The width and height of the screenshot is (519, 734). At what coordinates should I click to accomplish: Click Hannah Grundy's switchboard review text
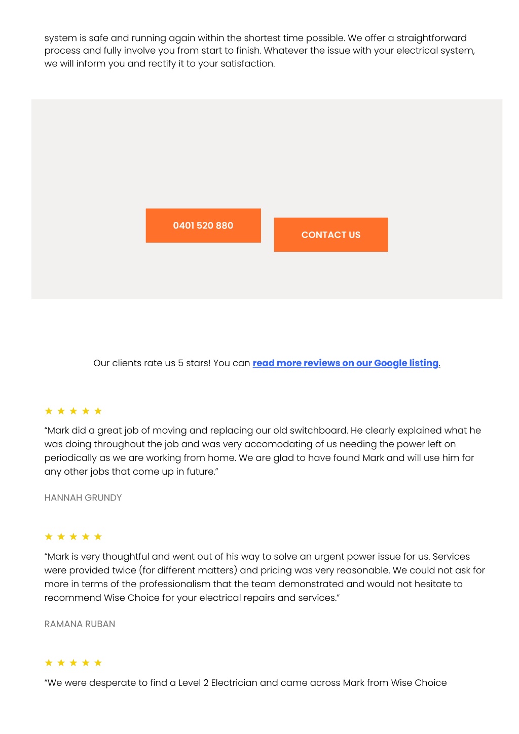click(x=263, y=451)
